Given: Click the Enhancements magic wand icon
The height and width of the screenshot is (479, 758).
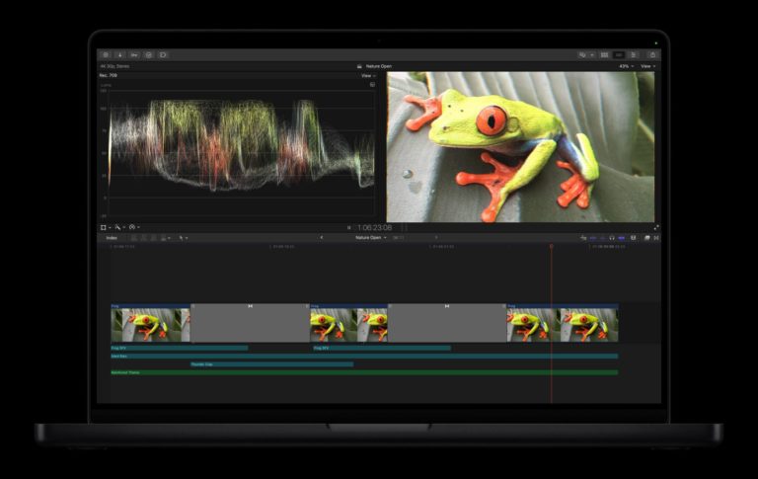Looking at the screenshot, I should click(x=117, y=227).
